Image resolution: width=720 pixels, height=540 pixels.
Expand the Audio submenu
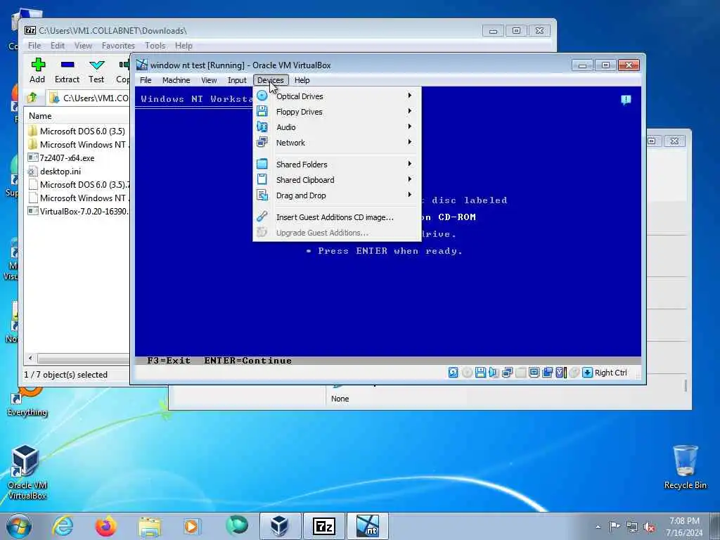coord(337,127)
